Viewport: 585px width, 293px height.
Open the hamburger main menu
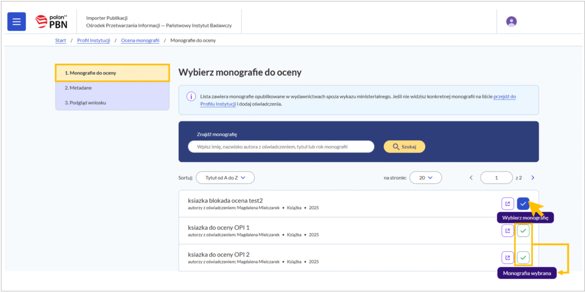pos(17,22)
